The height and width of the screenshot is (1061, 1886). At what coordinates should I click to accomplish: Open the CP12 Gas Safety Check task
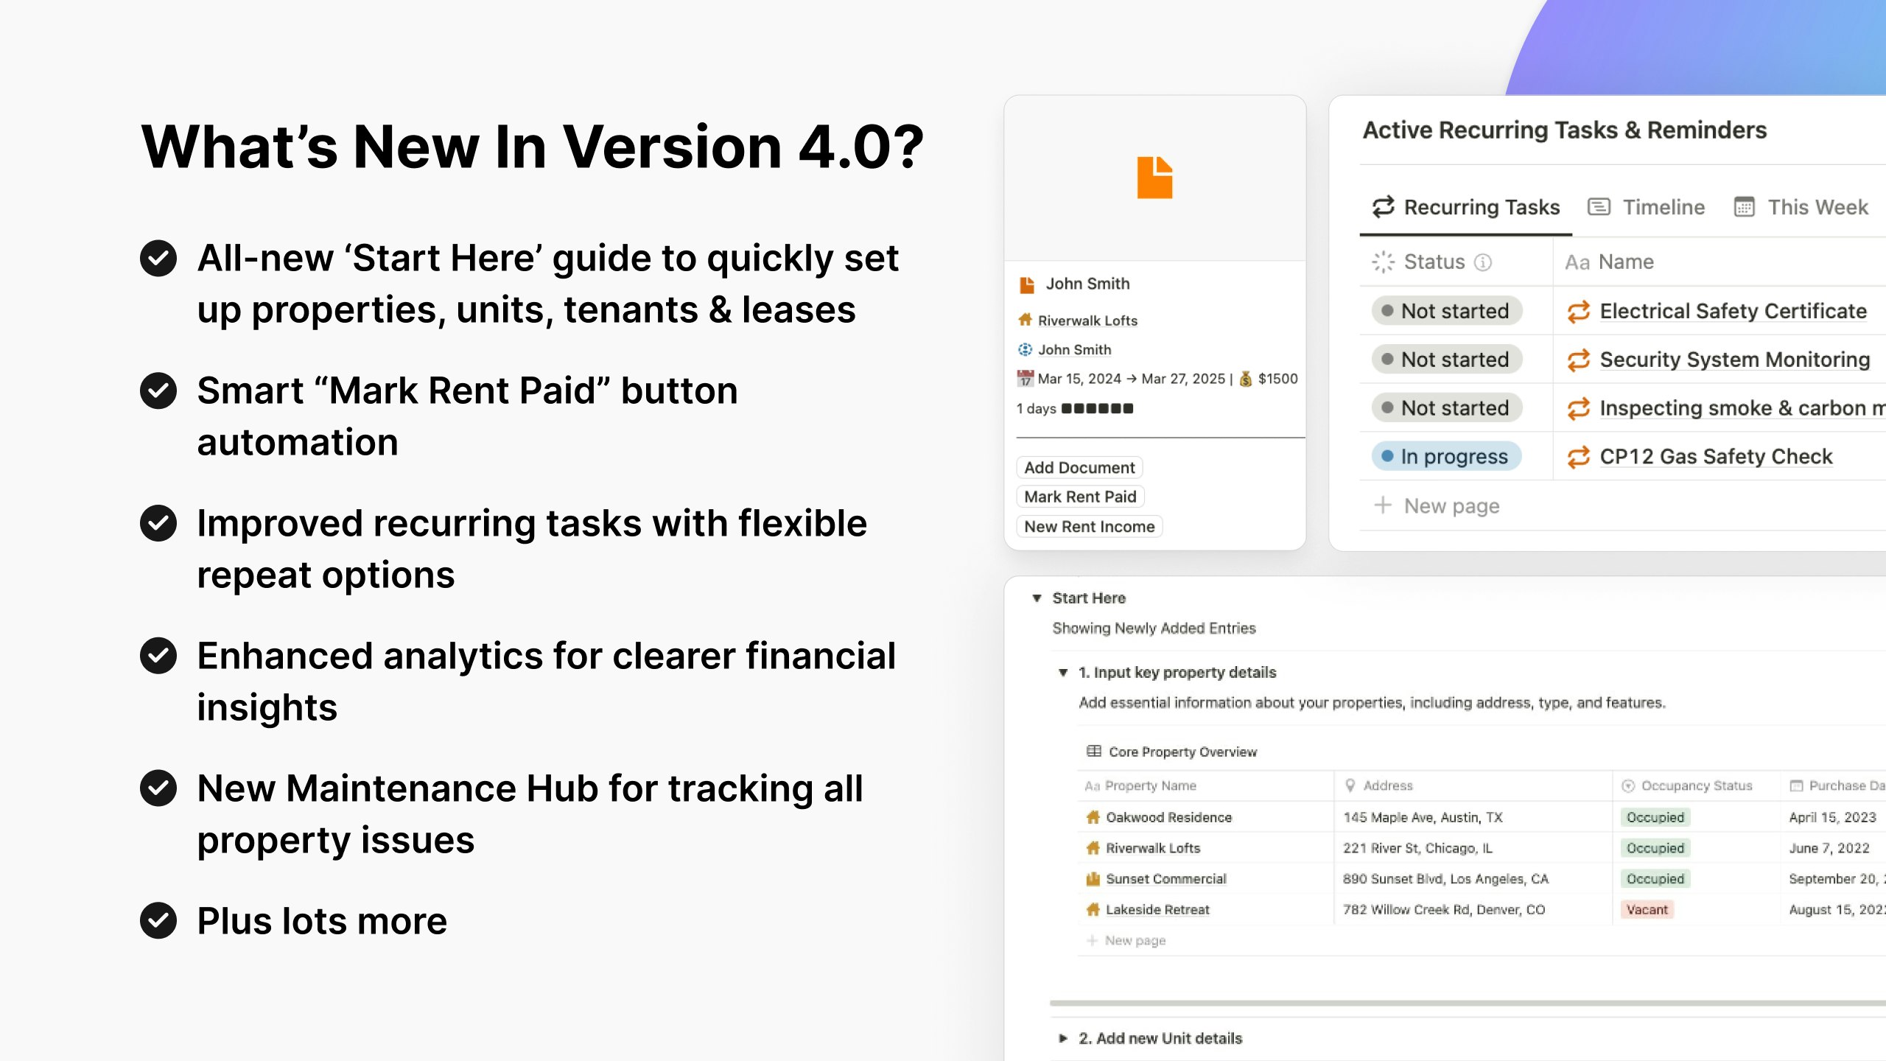pyautogui.click(x=1716, y=457)
